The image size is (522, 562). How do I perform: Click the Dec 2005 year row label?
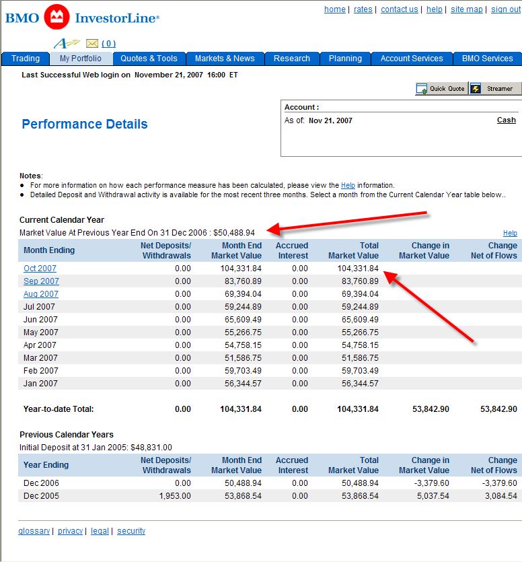pos(41,496)
